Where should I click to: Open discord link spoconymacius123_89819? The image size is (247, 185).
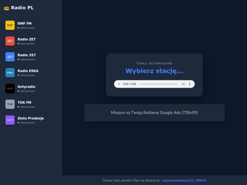[184, 180]
